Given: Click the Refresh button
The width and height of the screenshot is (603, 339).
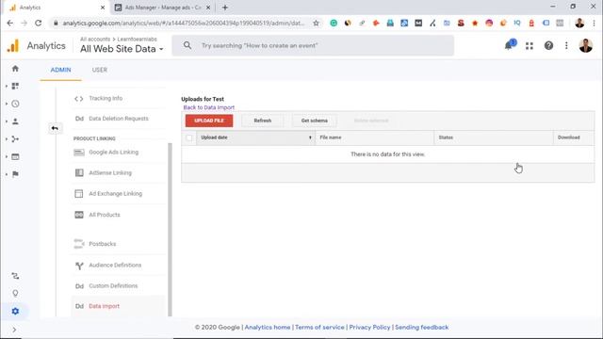Looking at the screenshot, I should tap(263, 121).
